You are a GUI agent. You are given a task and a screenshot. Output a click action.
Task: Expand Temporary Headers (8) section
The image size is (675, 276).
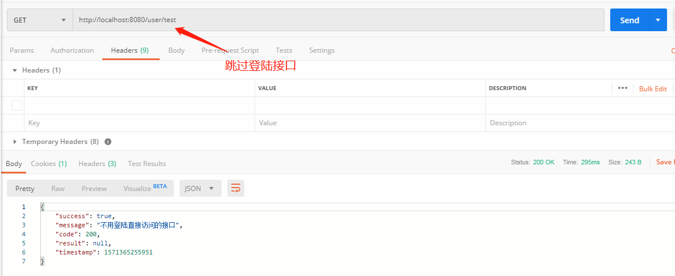[15, 142]
